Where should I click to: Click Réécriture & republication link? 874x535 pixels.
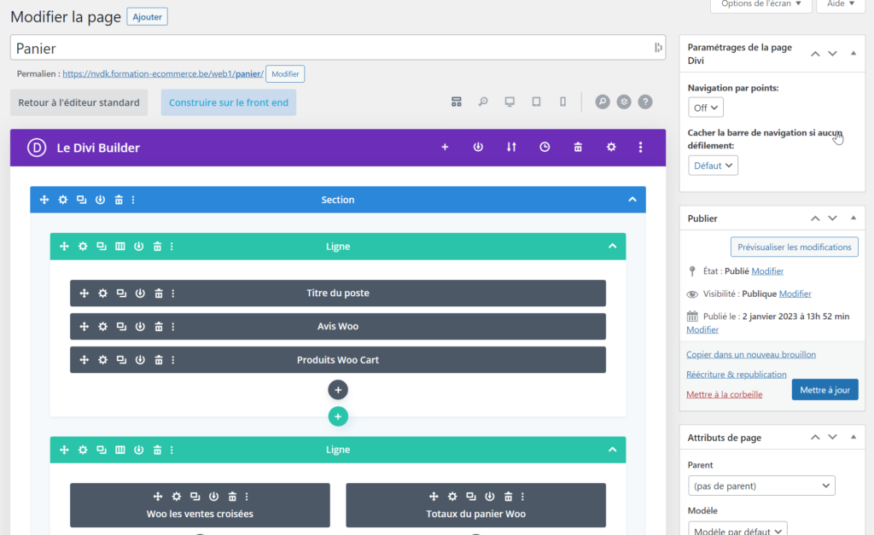tap(737, 375)
